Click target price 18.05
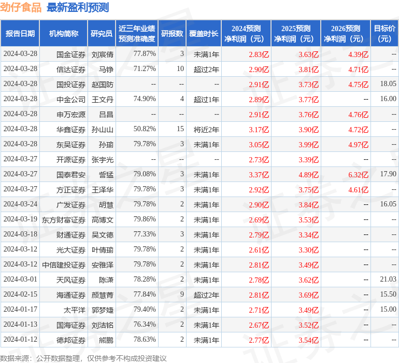Viewport: 399px width, 363px height. tap(388, 83)
